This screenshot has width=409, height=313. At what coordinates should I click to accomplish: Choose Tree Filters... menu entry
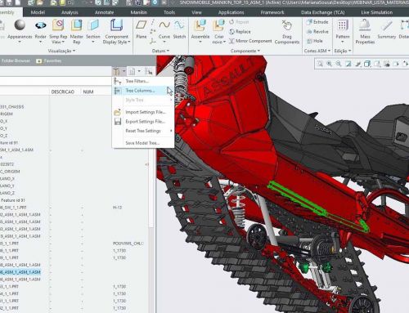pos(143,81)
